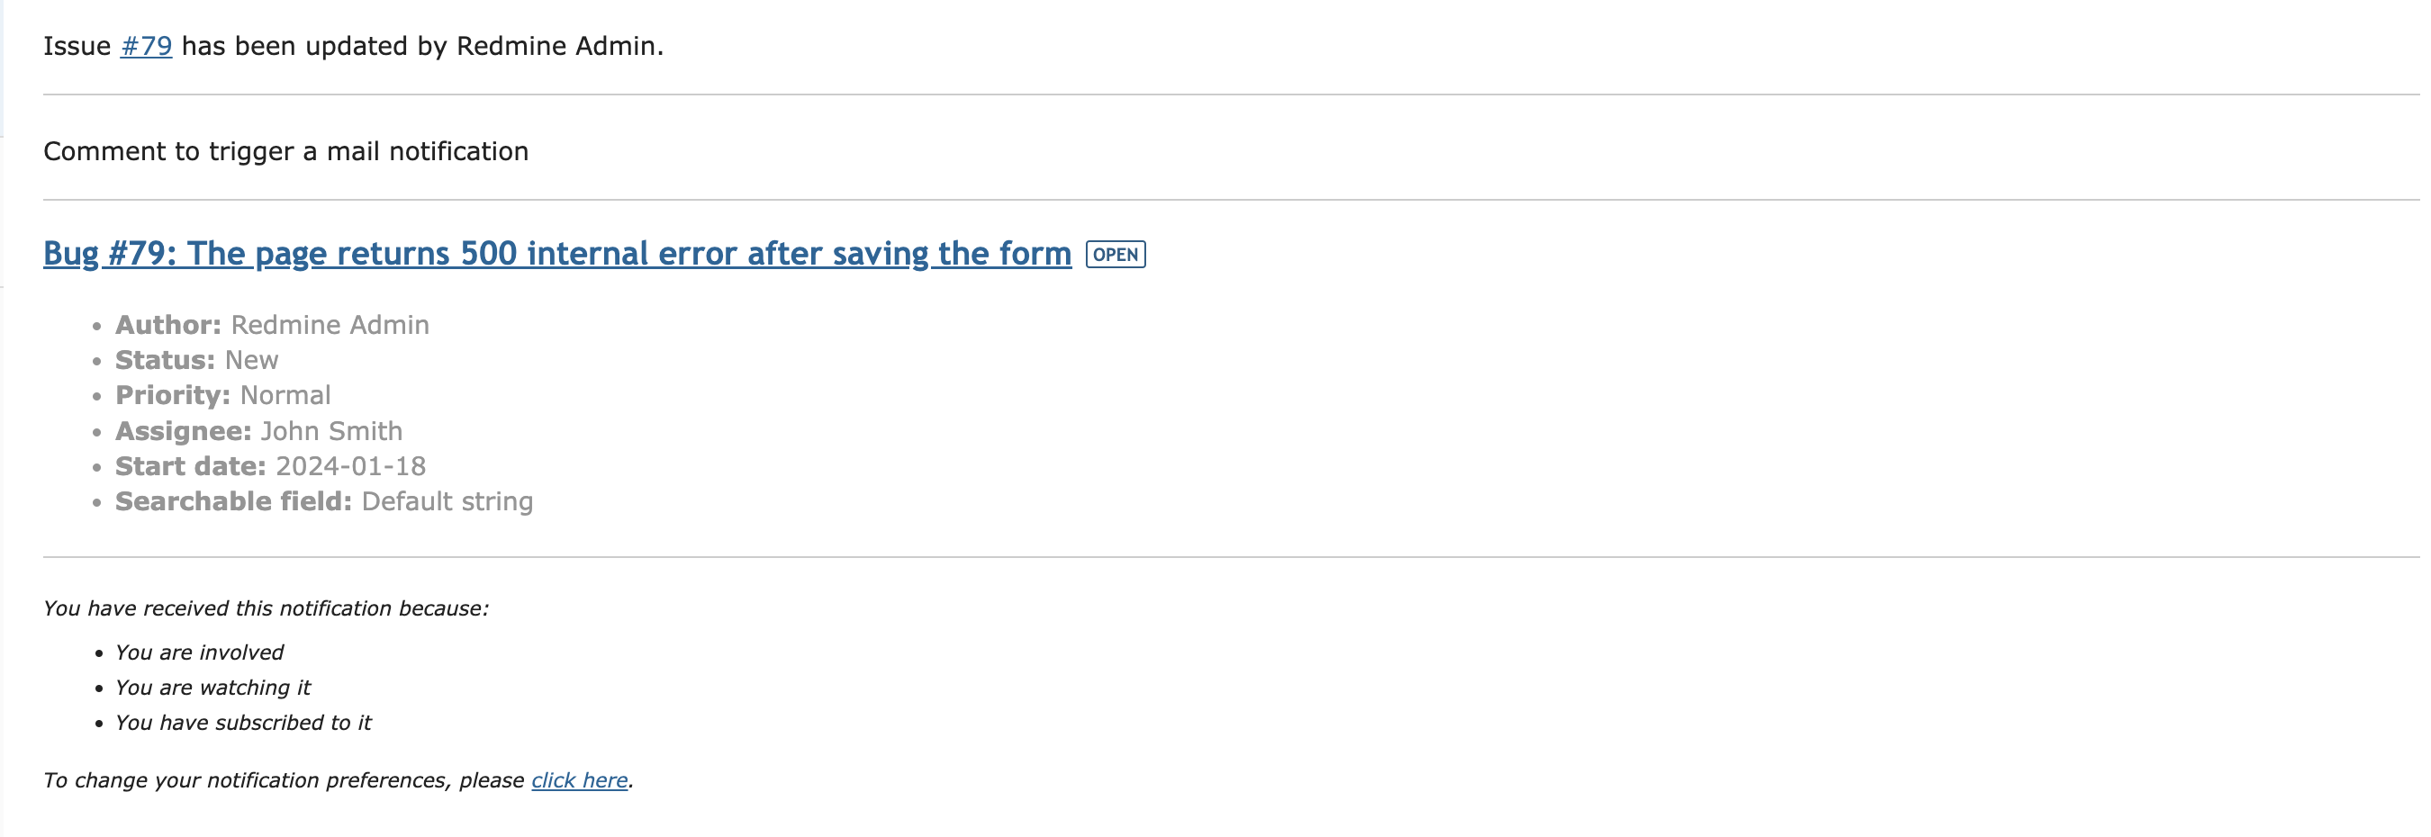Open the #79 issue link in the header
Screen dimensions: 2431x837
(146, 46)
